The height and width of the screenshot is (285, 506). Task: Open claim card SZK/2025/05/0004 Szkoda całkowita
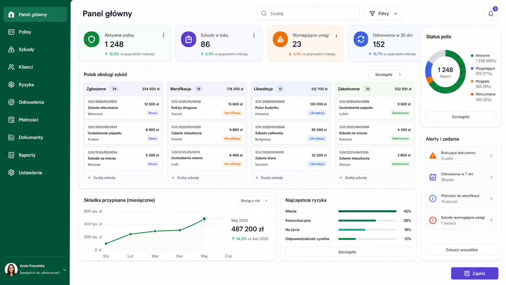[291, 133]
